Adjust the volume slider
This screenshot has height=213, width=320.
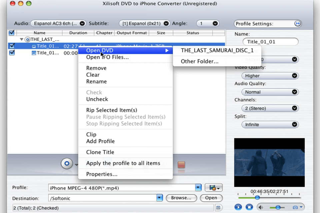click(277, 207)
